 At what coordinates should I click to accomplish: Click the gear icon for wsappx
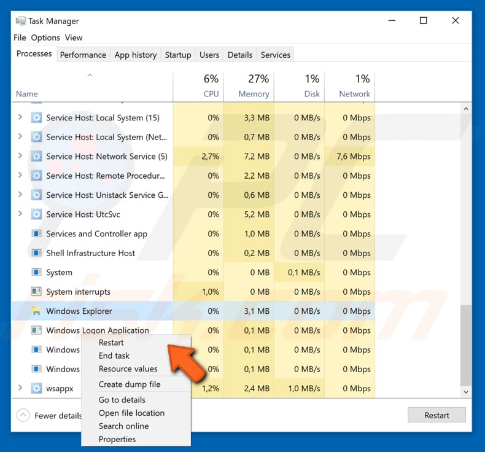point(36,388)
